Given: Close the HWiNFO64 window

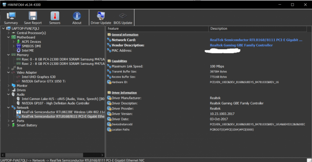Looking at the screenshot, I should tap(305, 5).
